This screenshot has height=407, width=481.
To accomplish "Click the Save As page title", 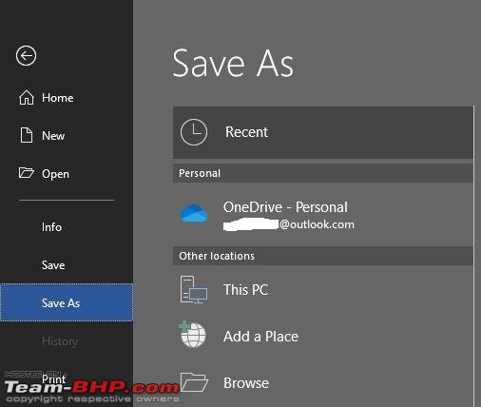I will [233, 64].
